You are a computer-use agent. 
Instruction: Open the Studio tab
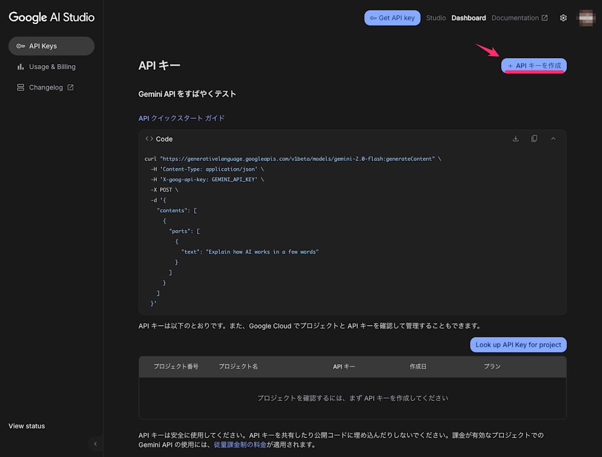pos(436,18)
